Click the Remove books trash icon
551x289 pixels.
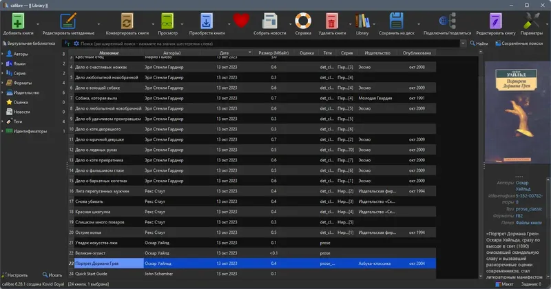[332, 21]
